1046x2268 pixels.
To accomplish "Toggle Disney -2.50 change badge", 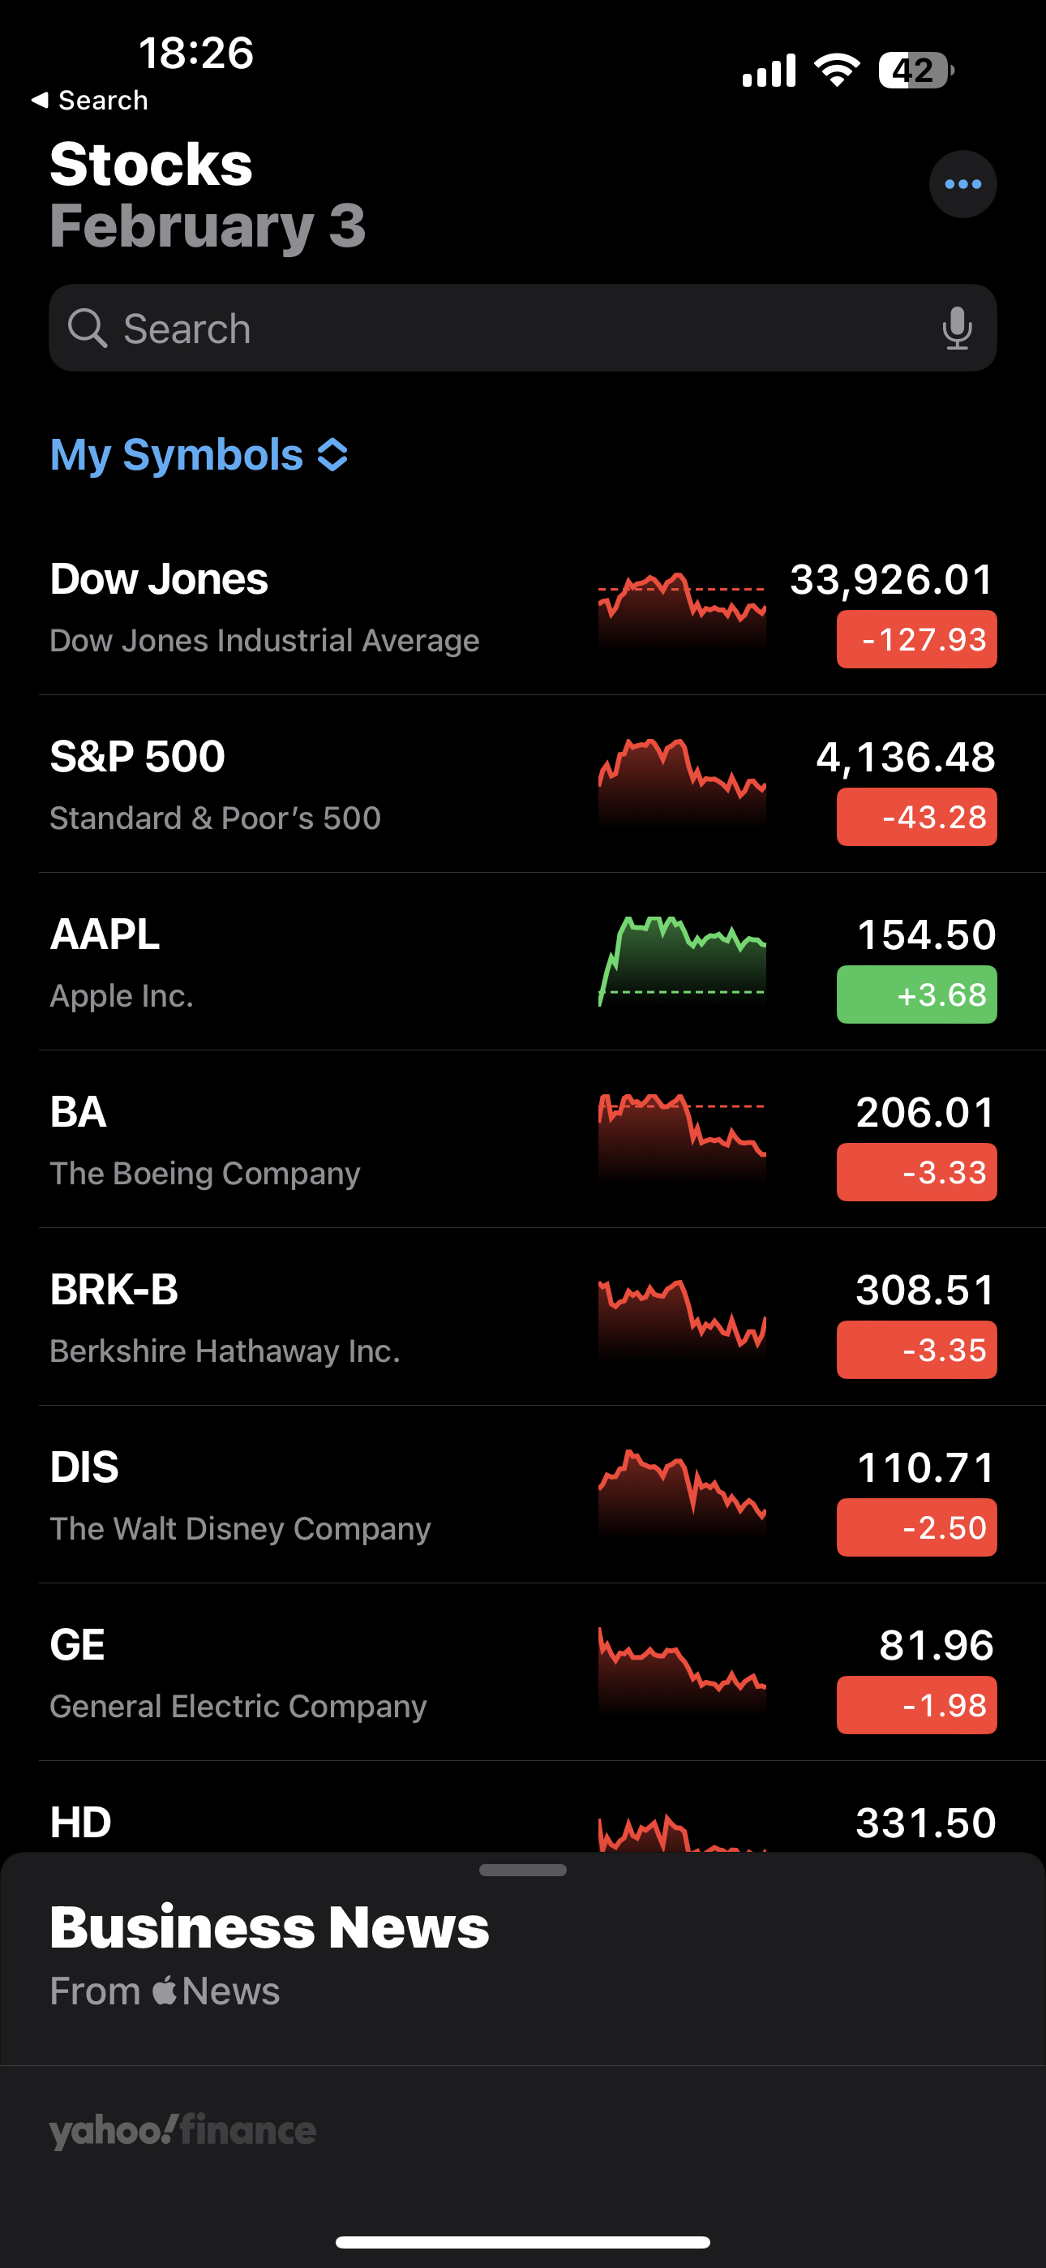I will coord(915,1527).
